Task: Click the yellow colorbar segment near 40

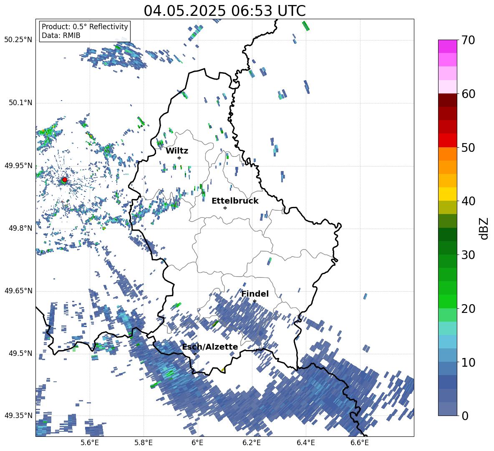Action: point(447,194)
